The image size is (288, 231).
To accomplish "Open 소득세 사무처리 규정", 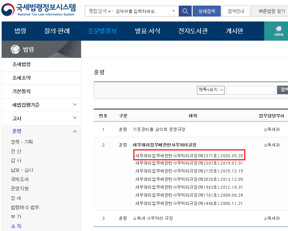I will click(x=153, y=218).
